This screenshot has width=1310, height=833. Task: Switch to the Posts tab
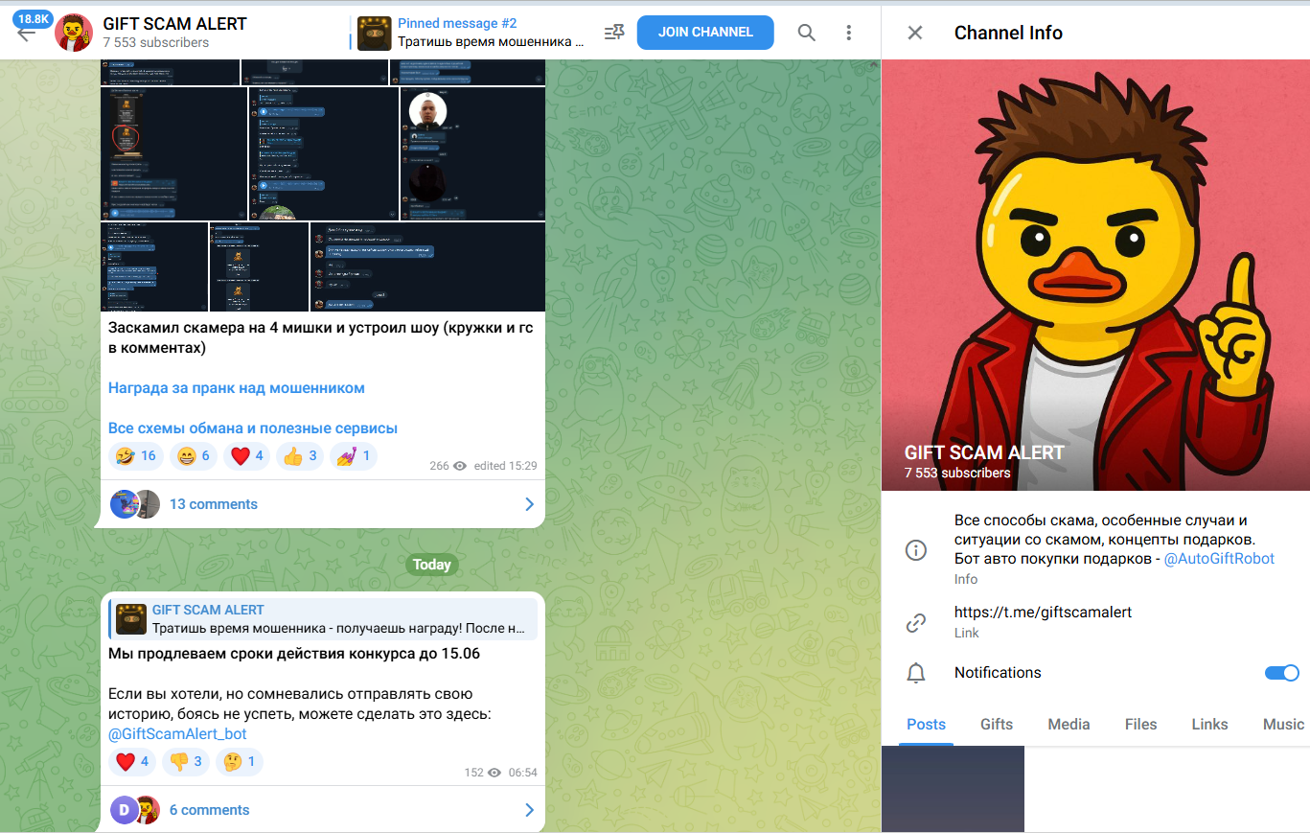[926, 725]
